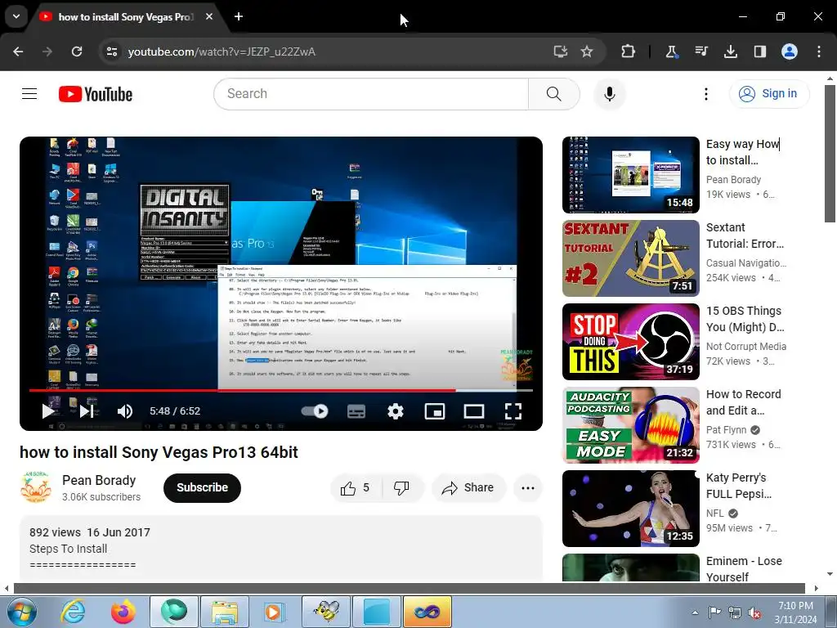Viewport: 837px width, 628px height.
Task: Launch Firefox from taskbar
Action: click(x=123, y=612)
